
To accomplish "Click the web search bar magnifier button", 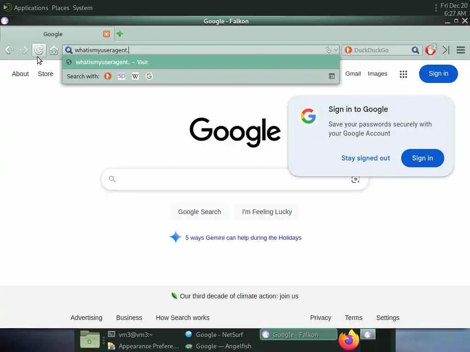I will pos(415,50).
